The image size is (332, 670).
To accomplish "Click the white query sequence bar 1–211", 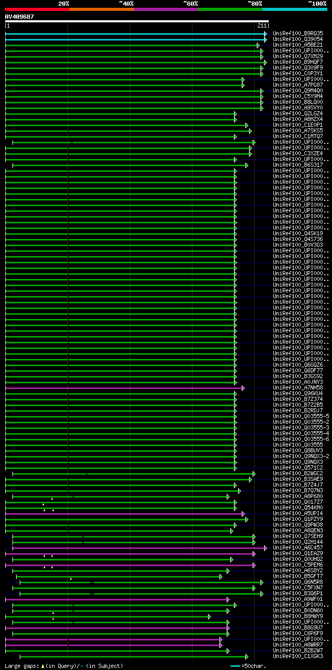I will (x=136, y=22).
